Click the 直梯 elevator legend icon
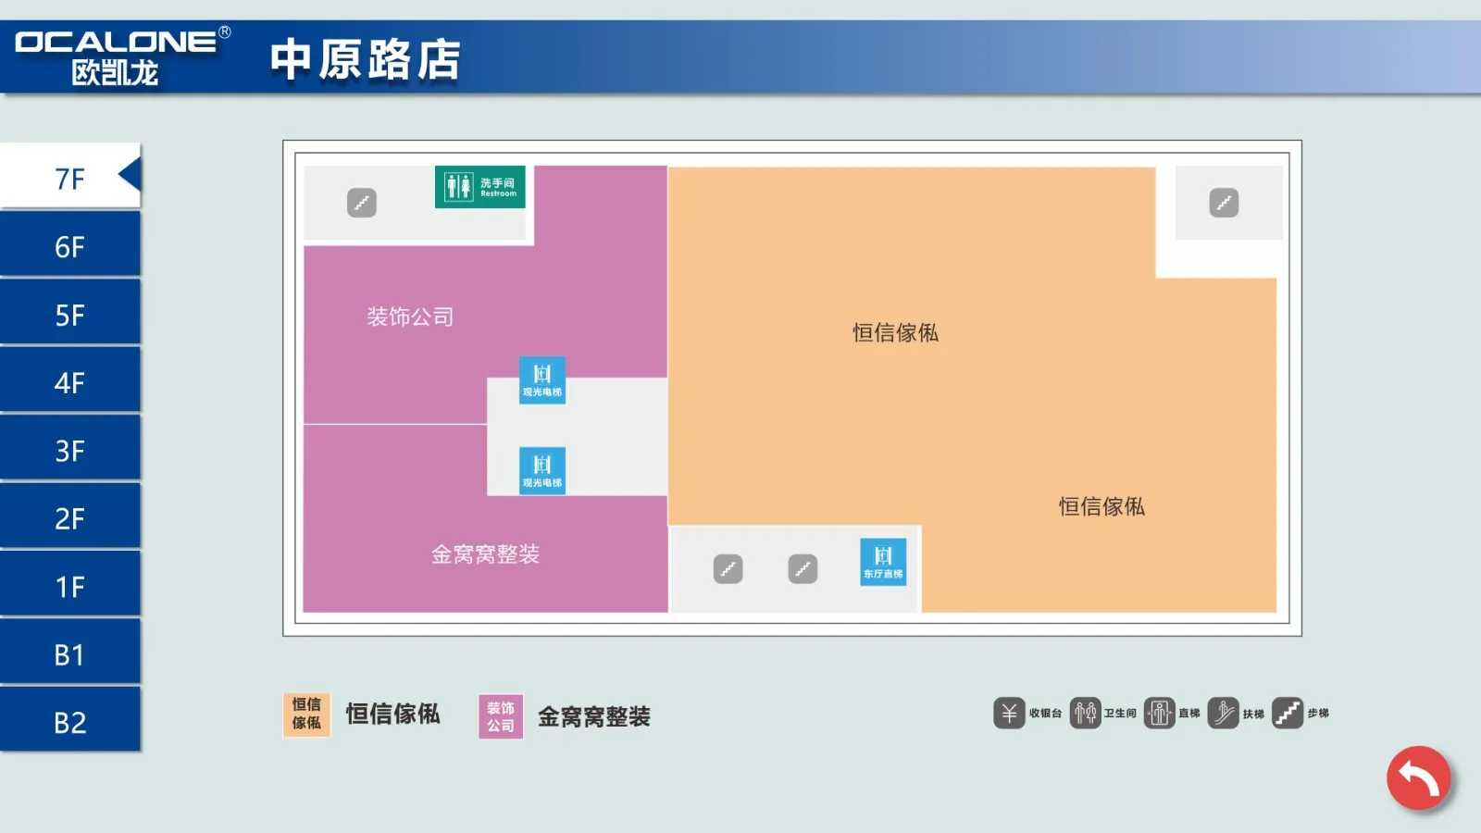The width and height of the screenshot is (1481, 833). click(x=1159, y=714)
